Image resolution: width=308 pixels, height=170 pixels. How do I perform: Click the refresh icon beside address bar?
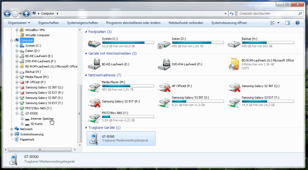tap(232, 13)
